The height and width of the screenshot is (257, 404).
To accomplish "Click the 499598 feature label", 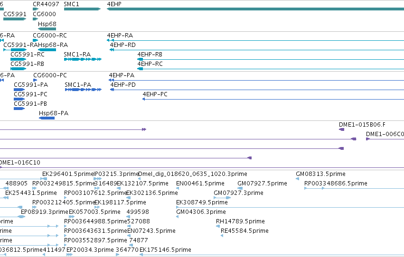I will [x=138, y=212].
